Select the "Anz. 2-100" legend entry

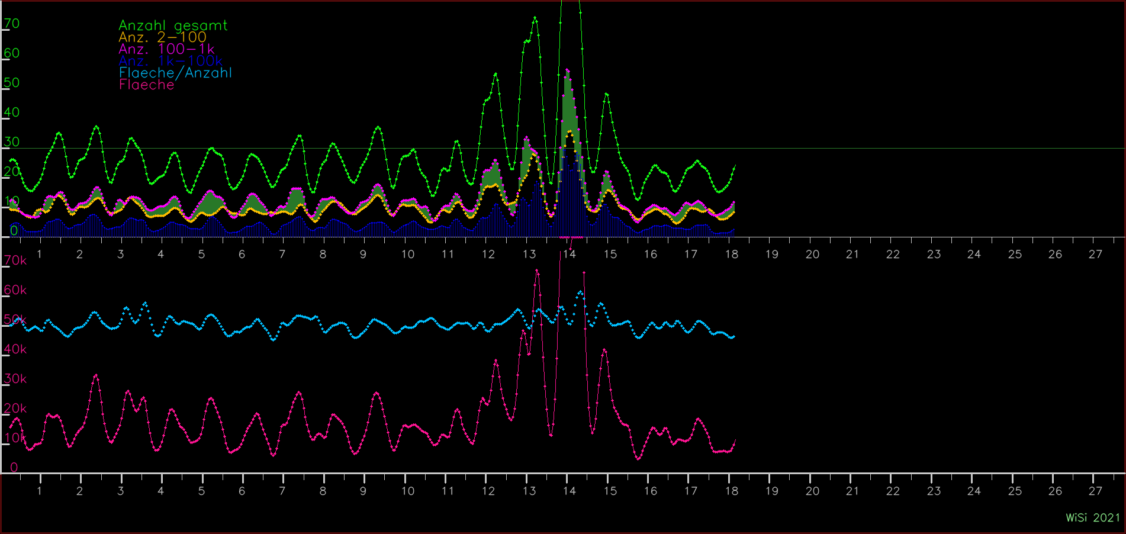click(162, 37)
